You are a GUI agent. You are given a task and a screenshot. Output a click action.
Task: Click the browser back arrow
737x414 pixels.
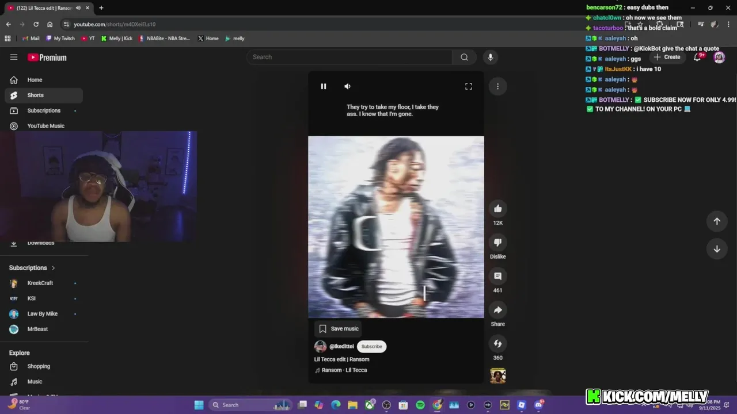click(8, 24)
